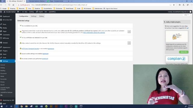
Task: Click premium link beside mixed content scan
Action: pos(45,59)
